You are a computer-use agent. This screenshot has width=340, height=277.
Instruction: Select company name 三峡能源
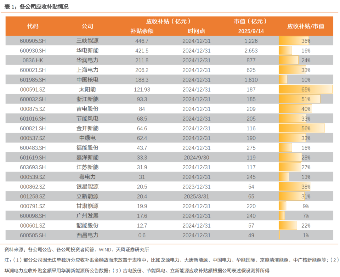click(x=88, y=41)
